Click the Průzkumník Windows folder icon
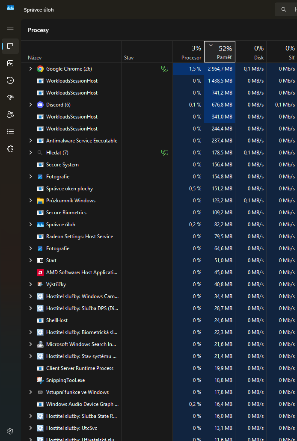Viewport: 297px width, 441px height. [x=40, y=201]
